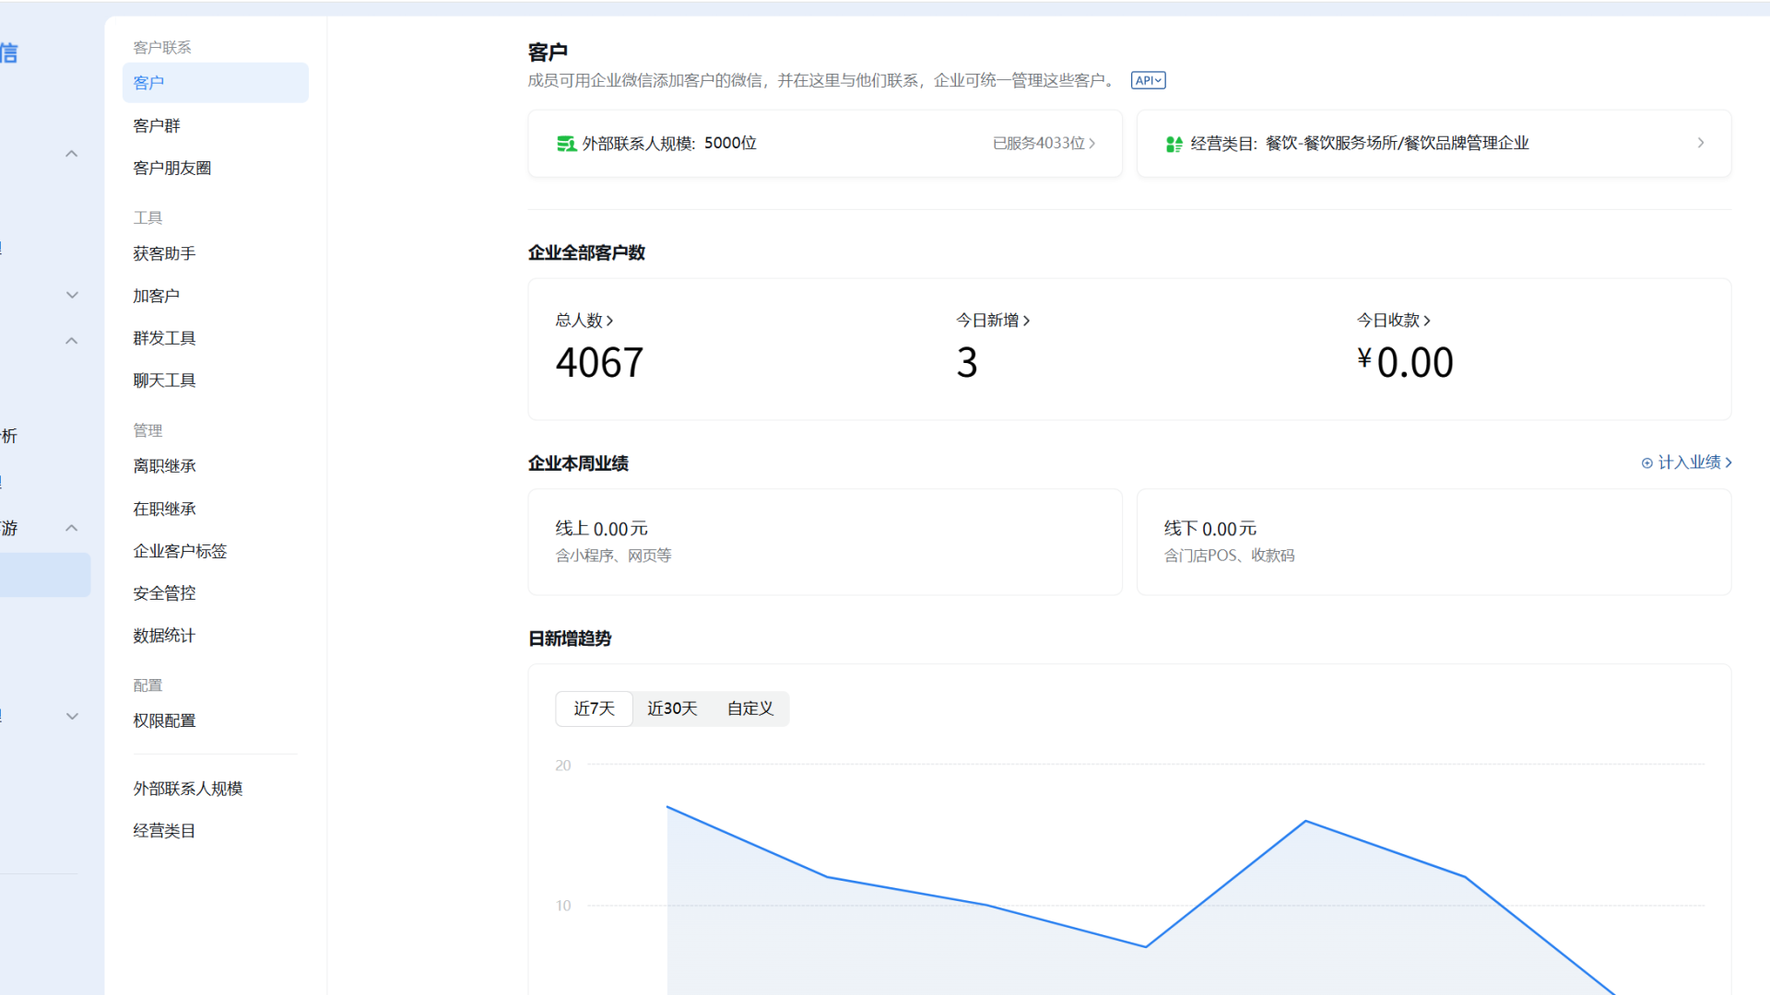The width and height of the screenshot is (1770, 995).
Task: Open the API dropdown badge
Action: [1147, 80]
